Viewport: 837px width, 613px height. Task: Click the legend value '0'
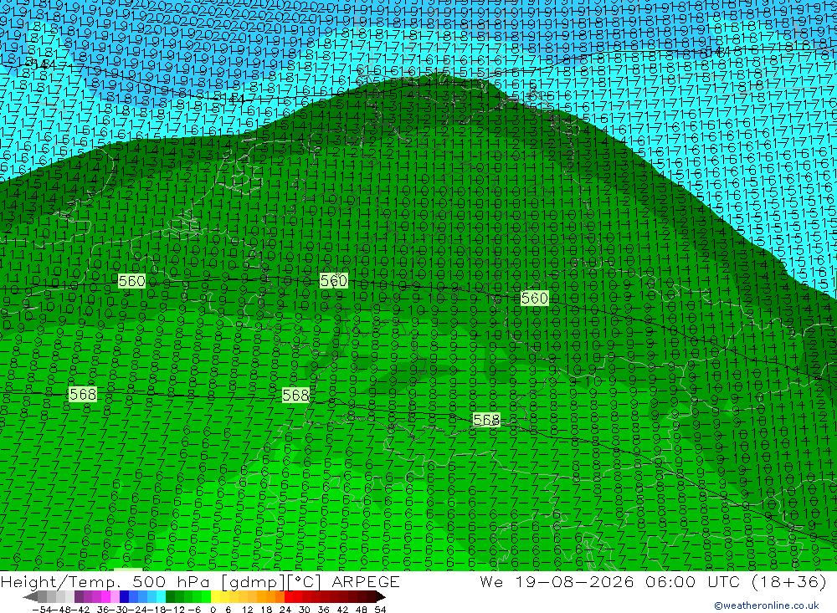[213, 610]
